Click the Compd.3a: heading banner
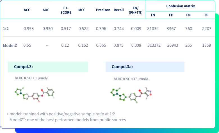The height and width of the screenshot is (133, 219). click(145, 67)
